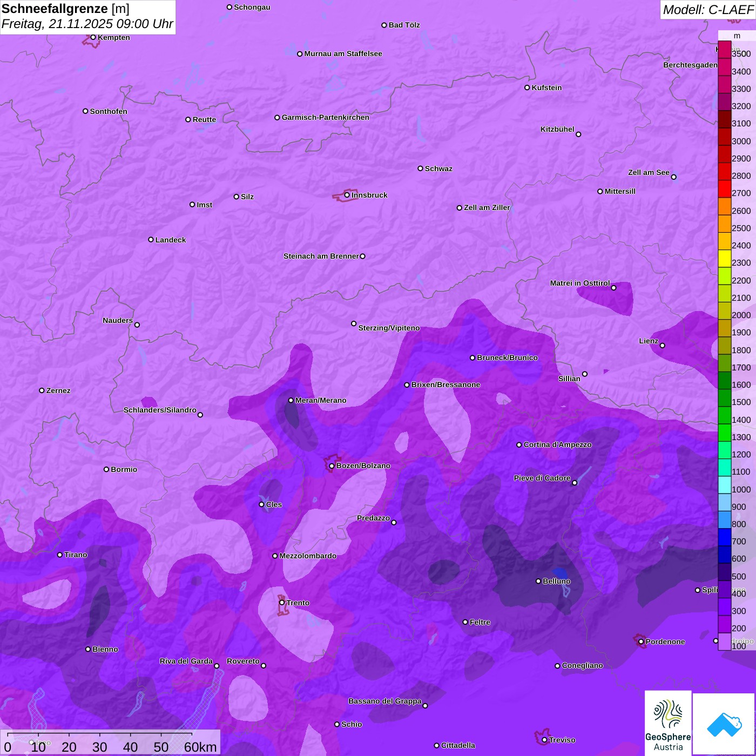Click the Kufstein city marker dot
756x756 pixels.
click(x=527, y=87)
